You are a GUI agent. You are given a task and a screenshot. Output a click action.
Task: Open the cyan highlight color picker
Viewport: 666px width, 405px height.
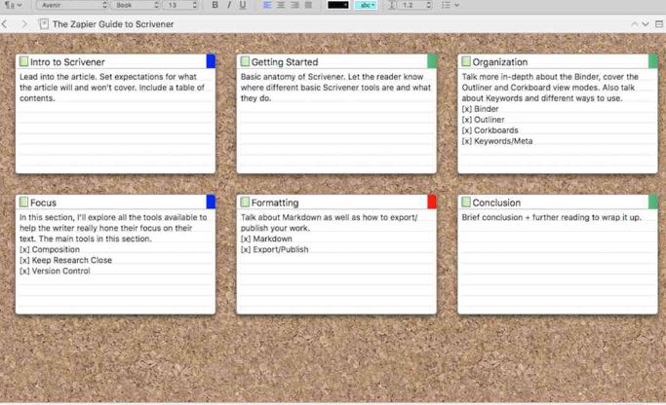pyautogui.click(x=366, y=5)
